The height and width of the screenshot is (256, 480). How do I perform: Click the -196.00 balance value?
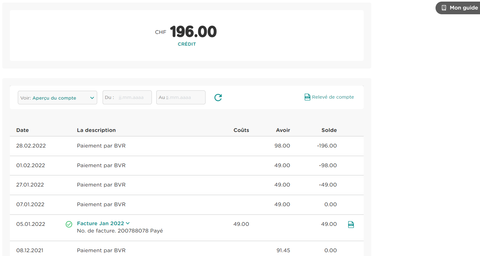pyautogui.click(x=326, y=146)
